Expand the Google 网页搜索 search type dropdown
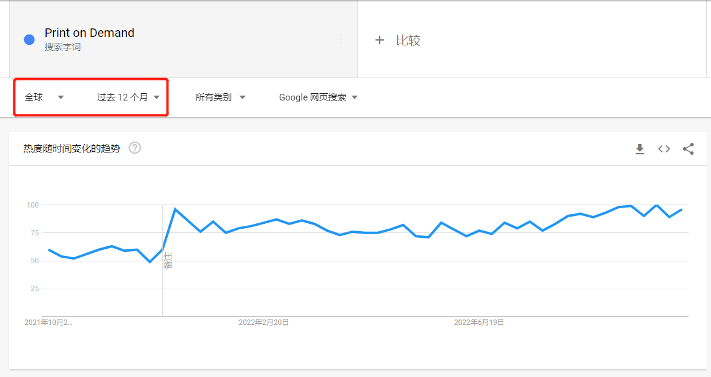The height and width of the screenshot is (377, 711). pos(318,97)
